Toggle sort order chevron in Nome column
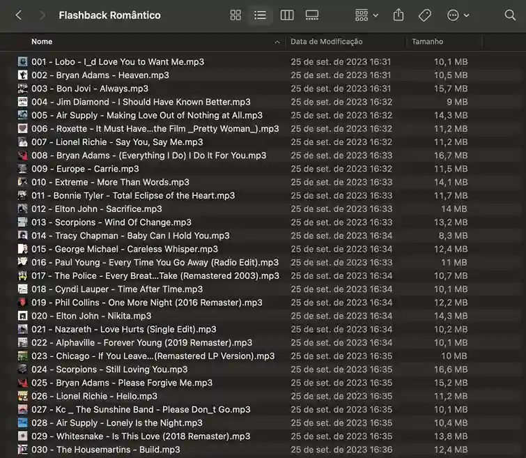The image size is (526, 458). click(x=277, y=42)
